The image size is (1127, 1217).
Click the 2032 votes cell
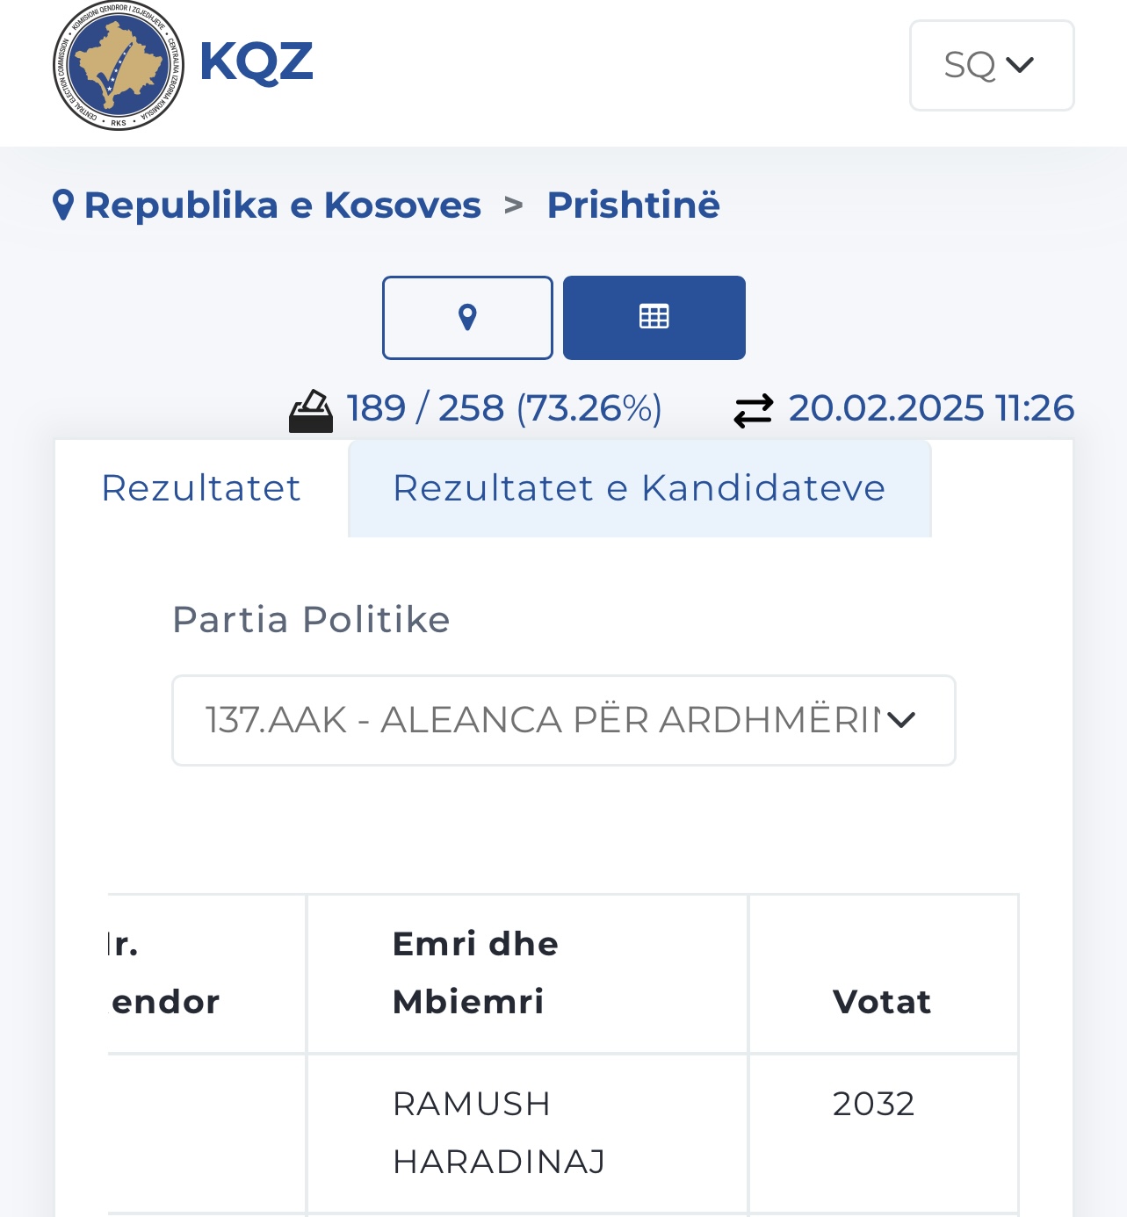pyautogui.click(x=873, y=1104)
